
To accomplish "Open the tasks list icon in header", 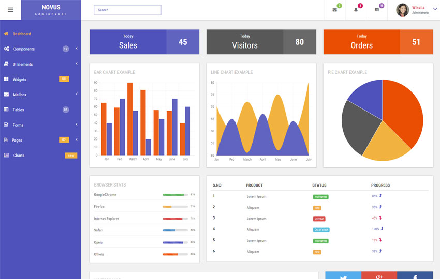I will [377, 10].
